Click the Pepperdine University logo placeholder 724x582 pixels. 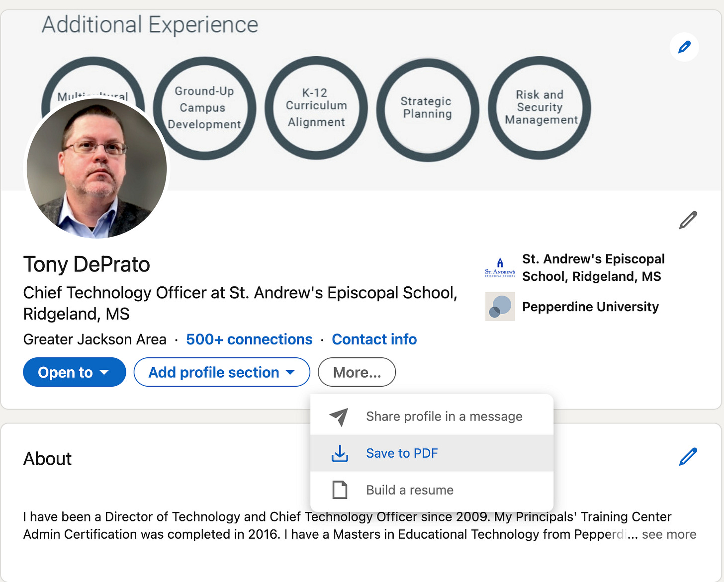tap(500, 307)
